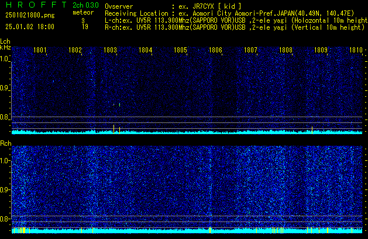Click the Lch 1.0 kHz axis label
Viewport: 368px width, 239px height.
point(5,59)
